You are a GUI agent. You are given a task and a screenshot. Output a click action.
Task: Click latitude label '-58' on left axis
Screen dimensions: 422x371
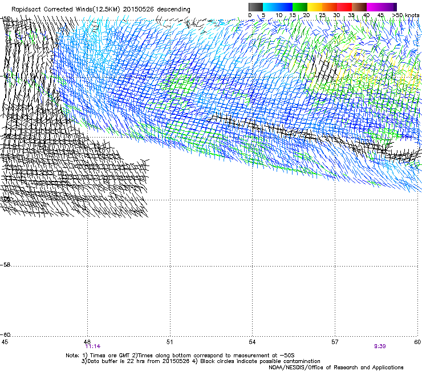pos(5,265)
